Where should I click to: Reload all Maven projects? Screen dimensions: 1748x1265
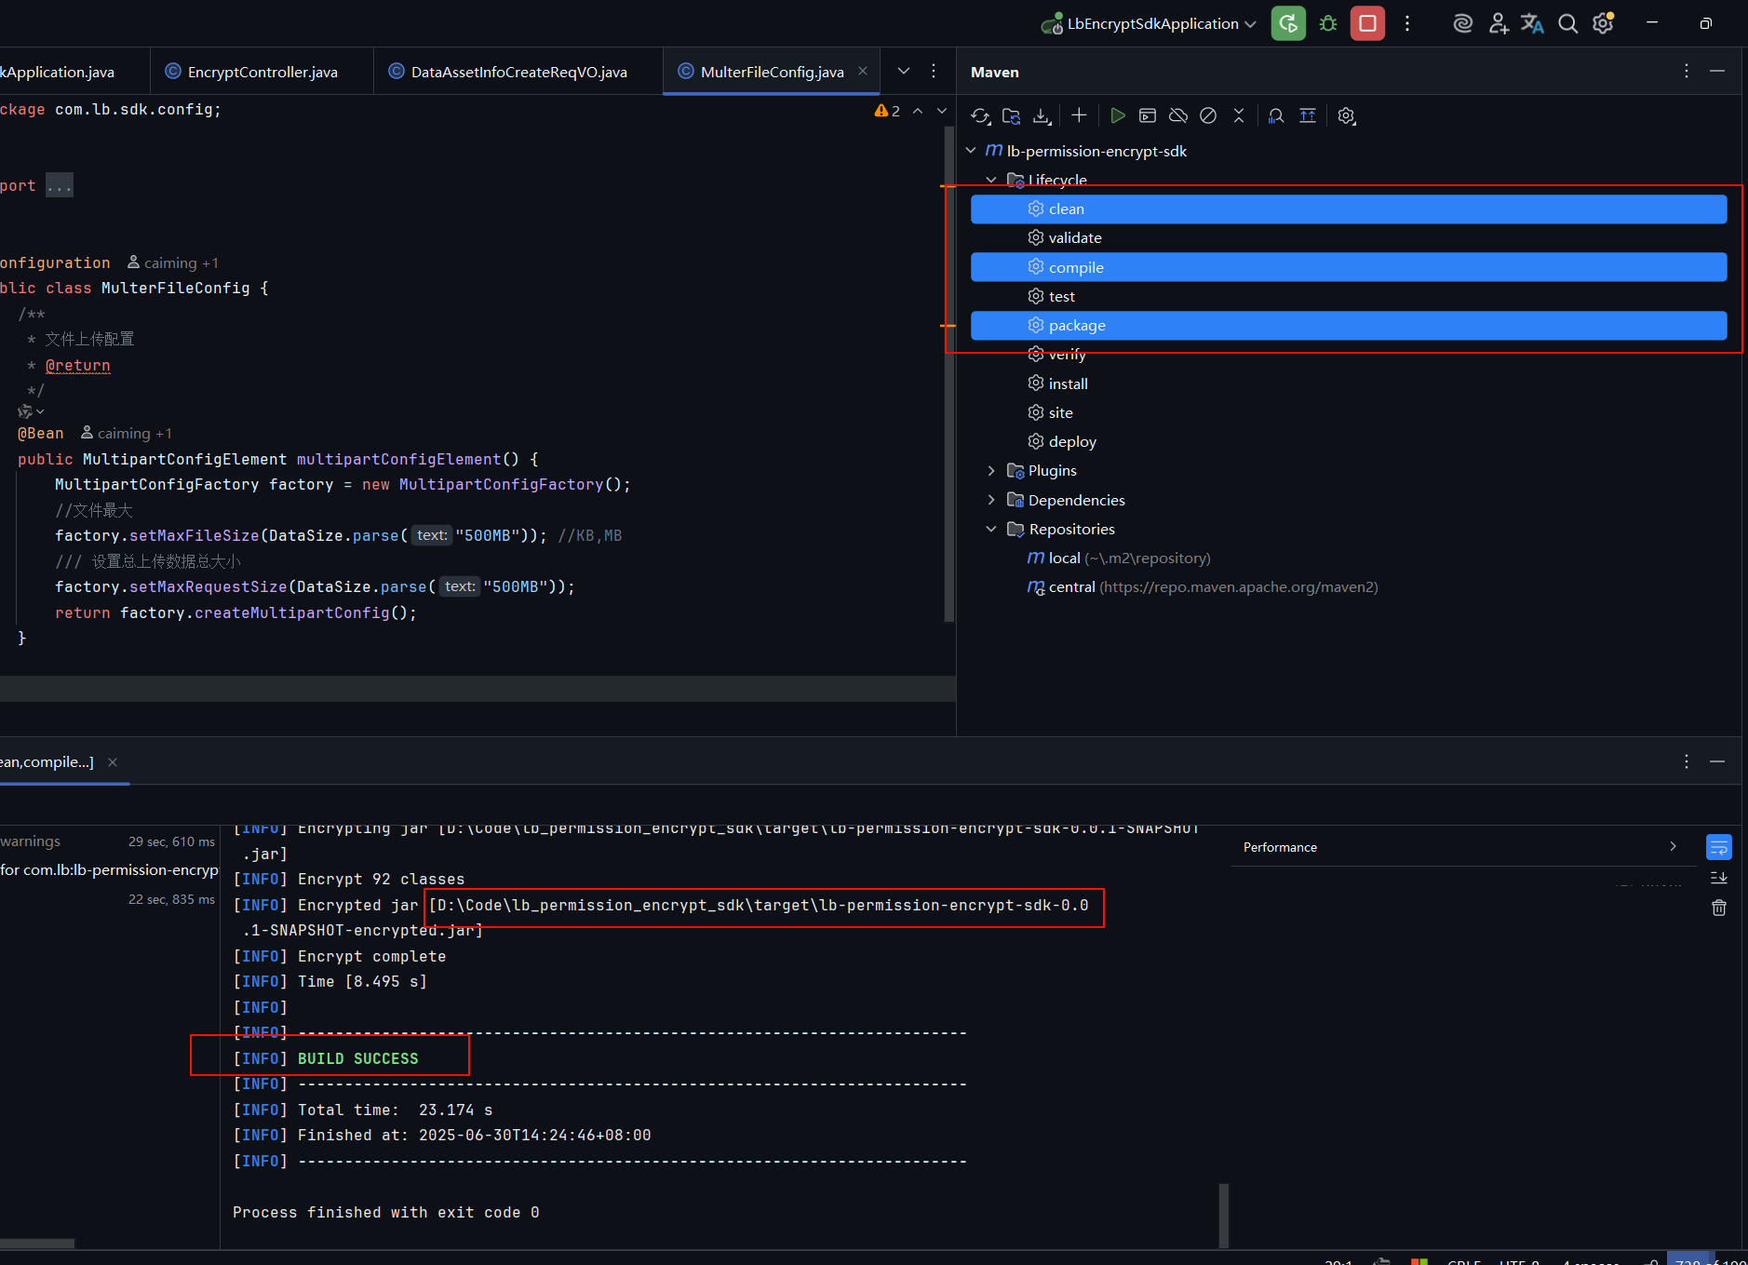[x=980, y=115]
